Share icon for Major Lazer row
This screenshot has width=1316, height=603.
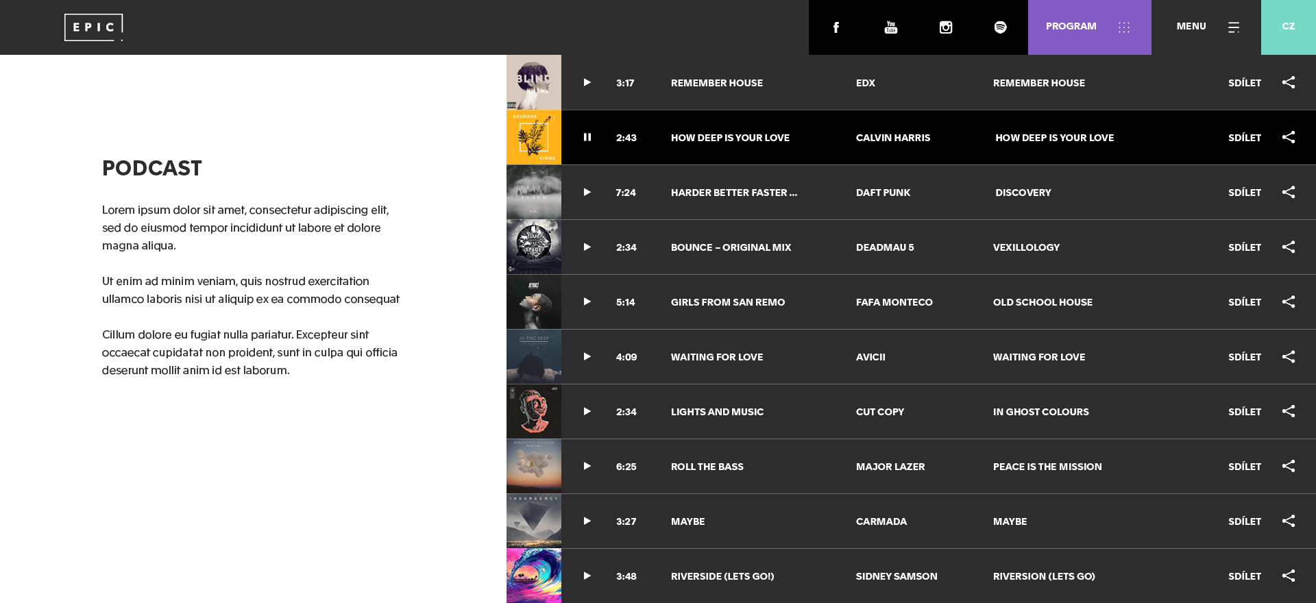pos(1289,466)
